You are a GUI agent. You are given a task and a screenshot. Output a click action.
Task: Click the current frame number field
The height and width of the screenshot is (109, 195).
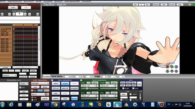19,14
